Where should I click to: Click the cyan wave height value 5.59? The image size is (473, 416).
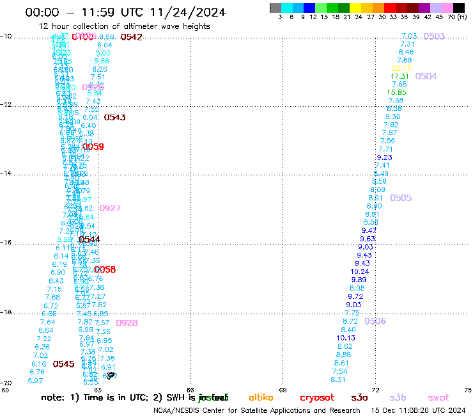pos(65,239)
